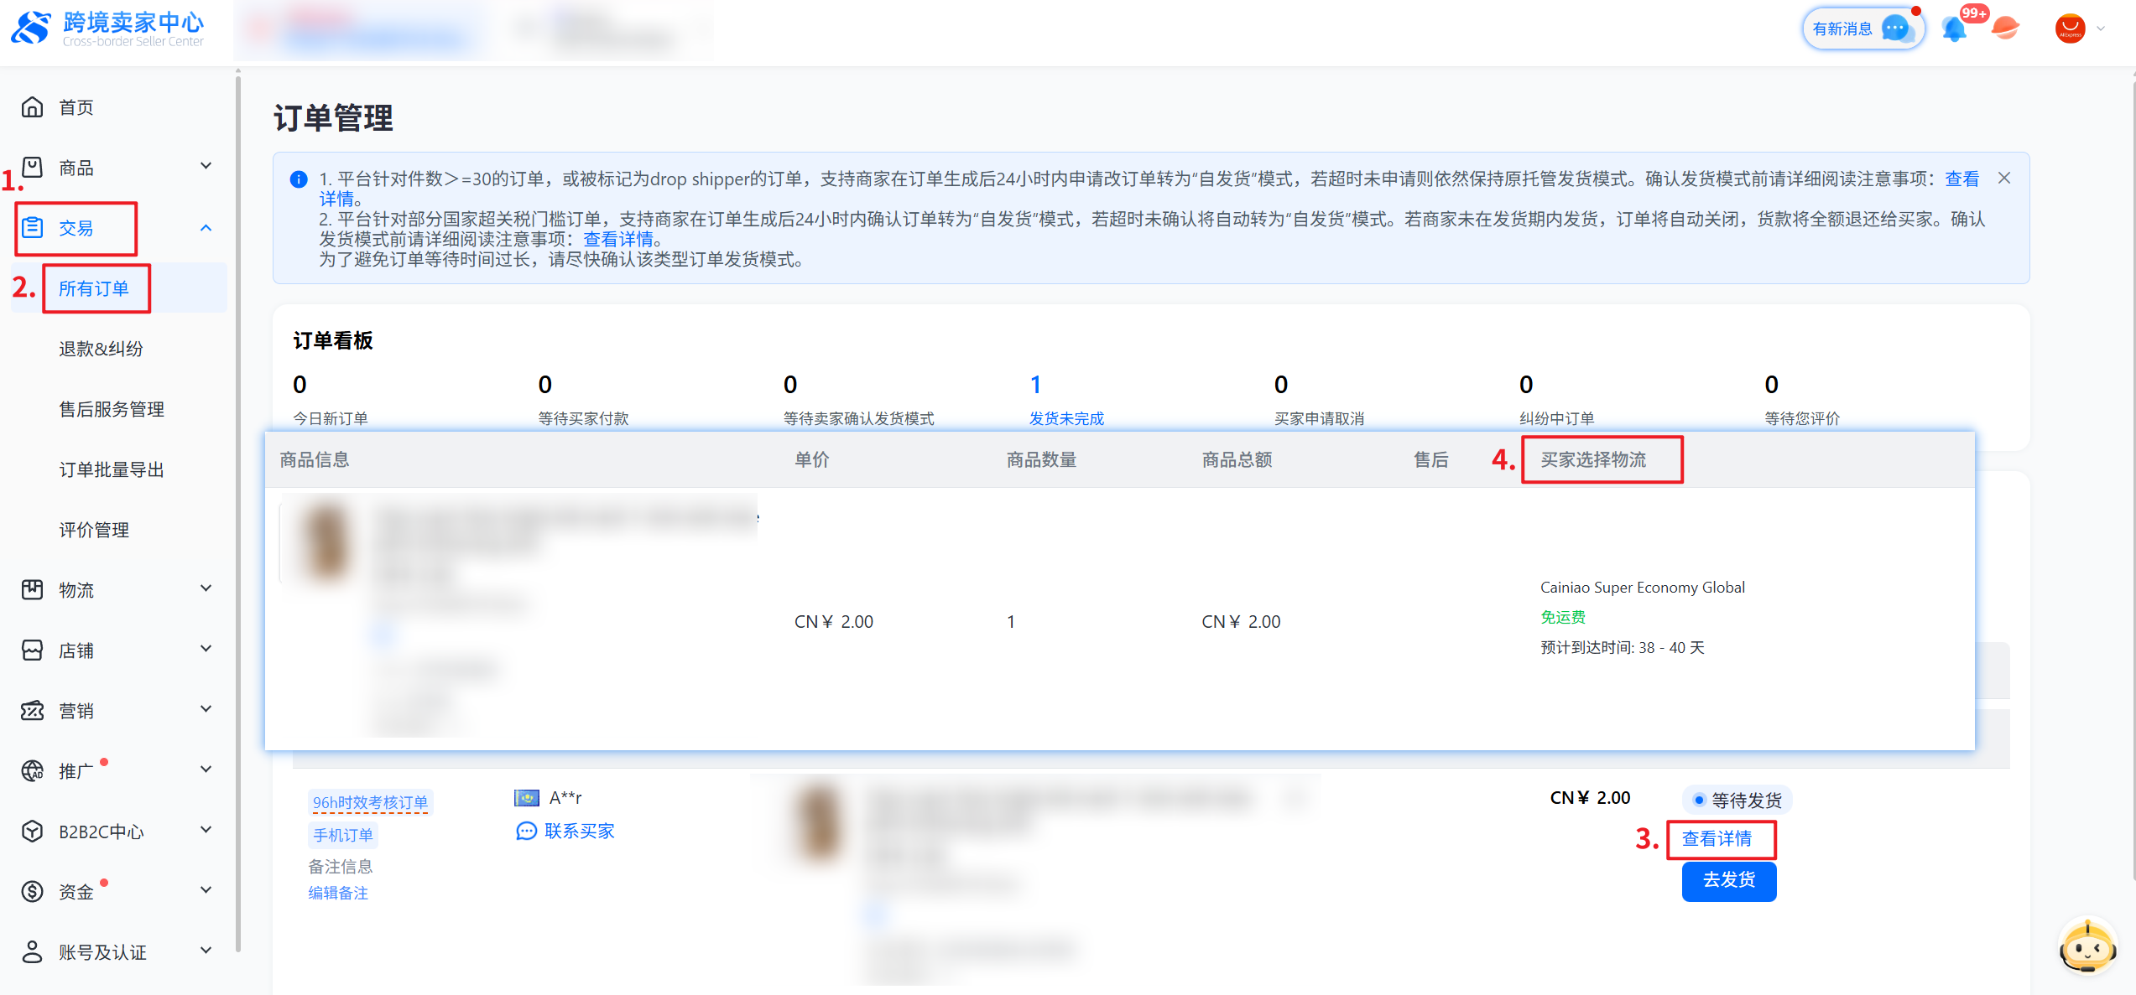Image resolution: width=2136 pixels, height=995 pixels.
Task: Click the AliExpress account avatar
Action: coord(2070,29)
